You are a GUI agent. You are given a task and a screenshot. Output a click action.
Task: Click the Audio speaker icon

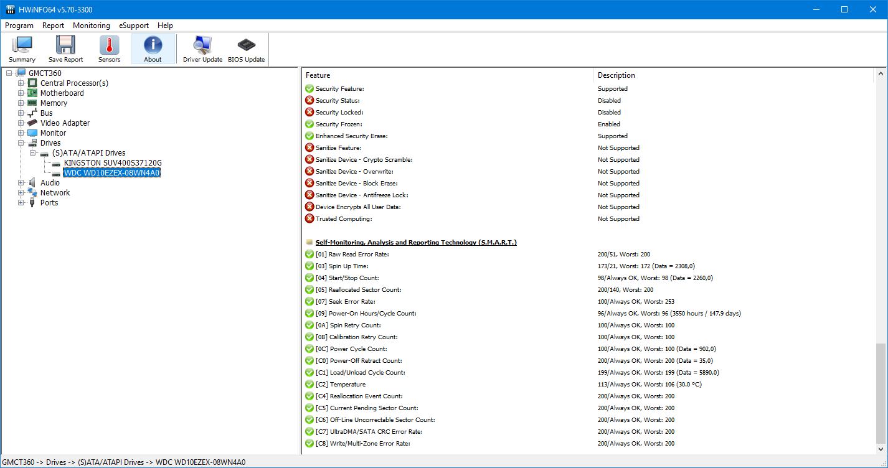pos(33,183)
